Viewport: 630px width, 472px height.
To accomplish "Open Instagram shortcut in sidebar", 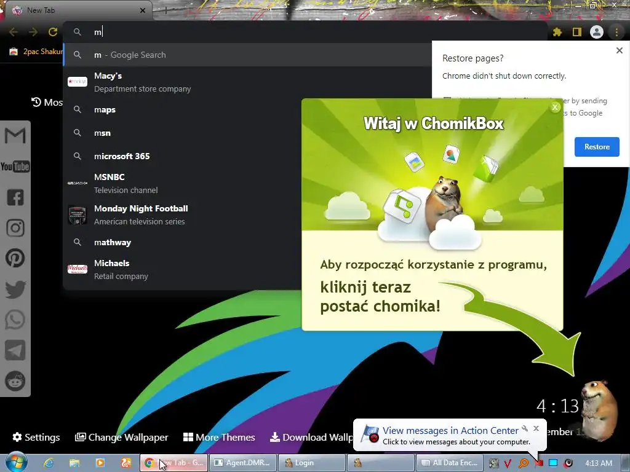I will coord(15,228).
